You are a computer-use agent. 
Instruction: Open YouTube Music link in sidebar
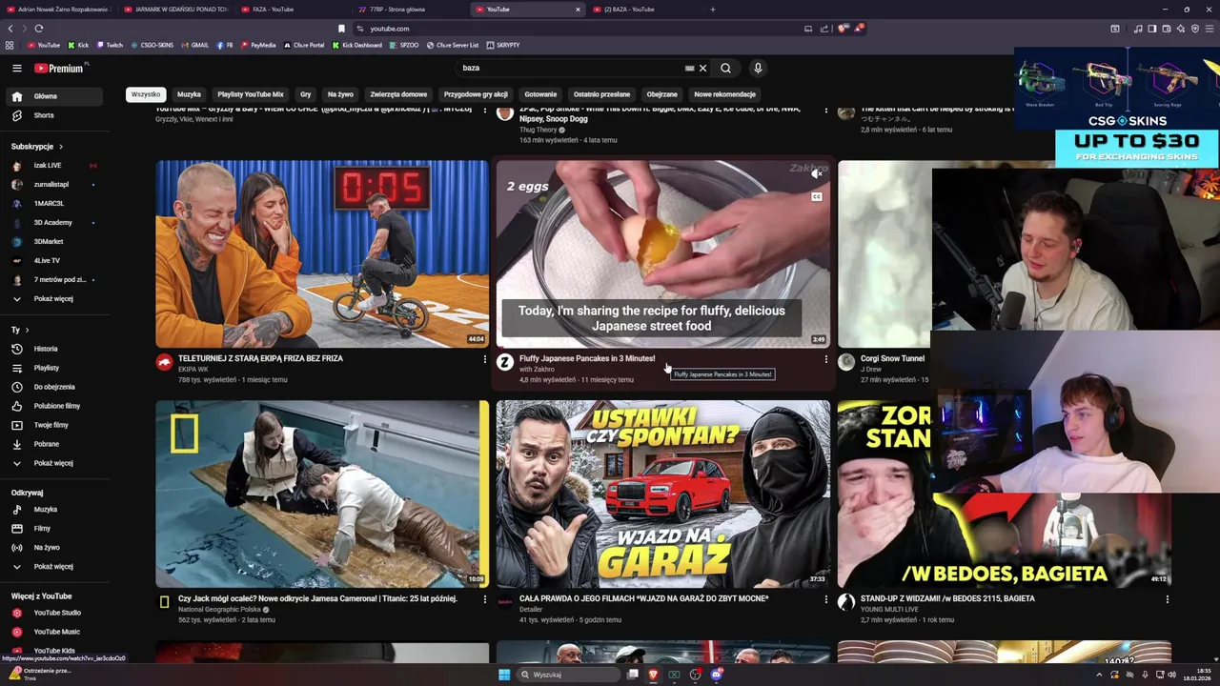click(x=52, y=632)
